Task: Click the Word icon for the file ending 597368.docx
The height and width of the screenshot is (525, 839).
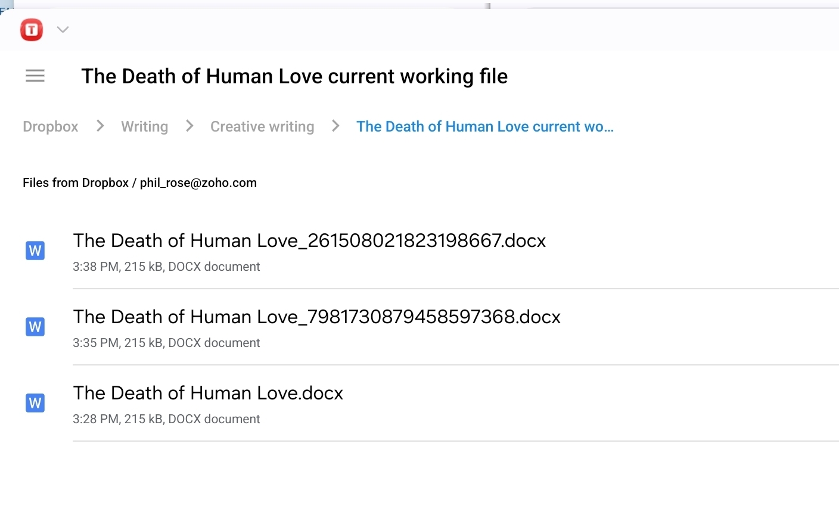Action: pyautogui.click(x=35, y=327)
